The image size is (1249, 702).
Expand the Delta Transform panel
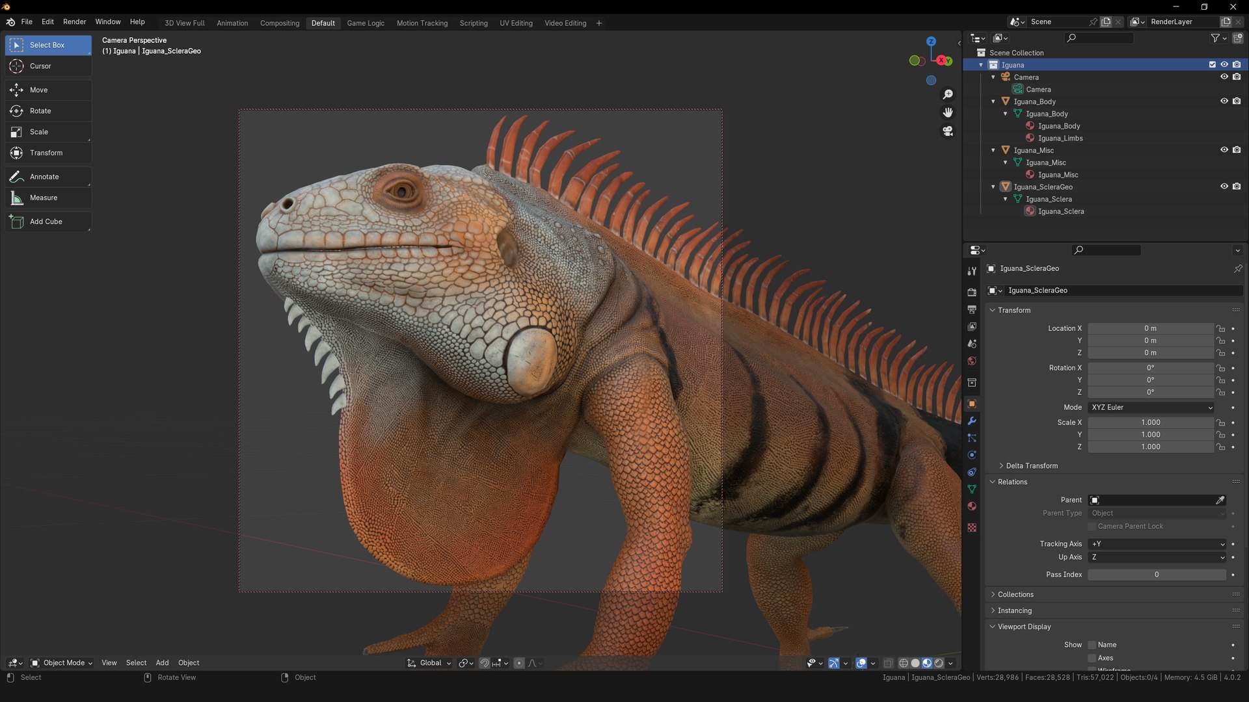click(x=1032, y=466)
